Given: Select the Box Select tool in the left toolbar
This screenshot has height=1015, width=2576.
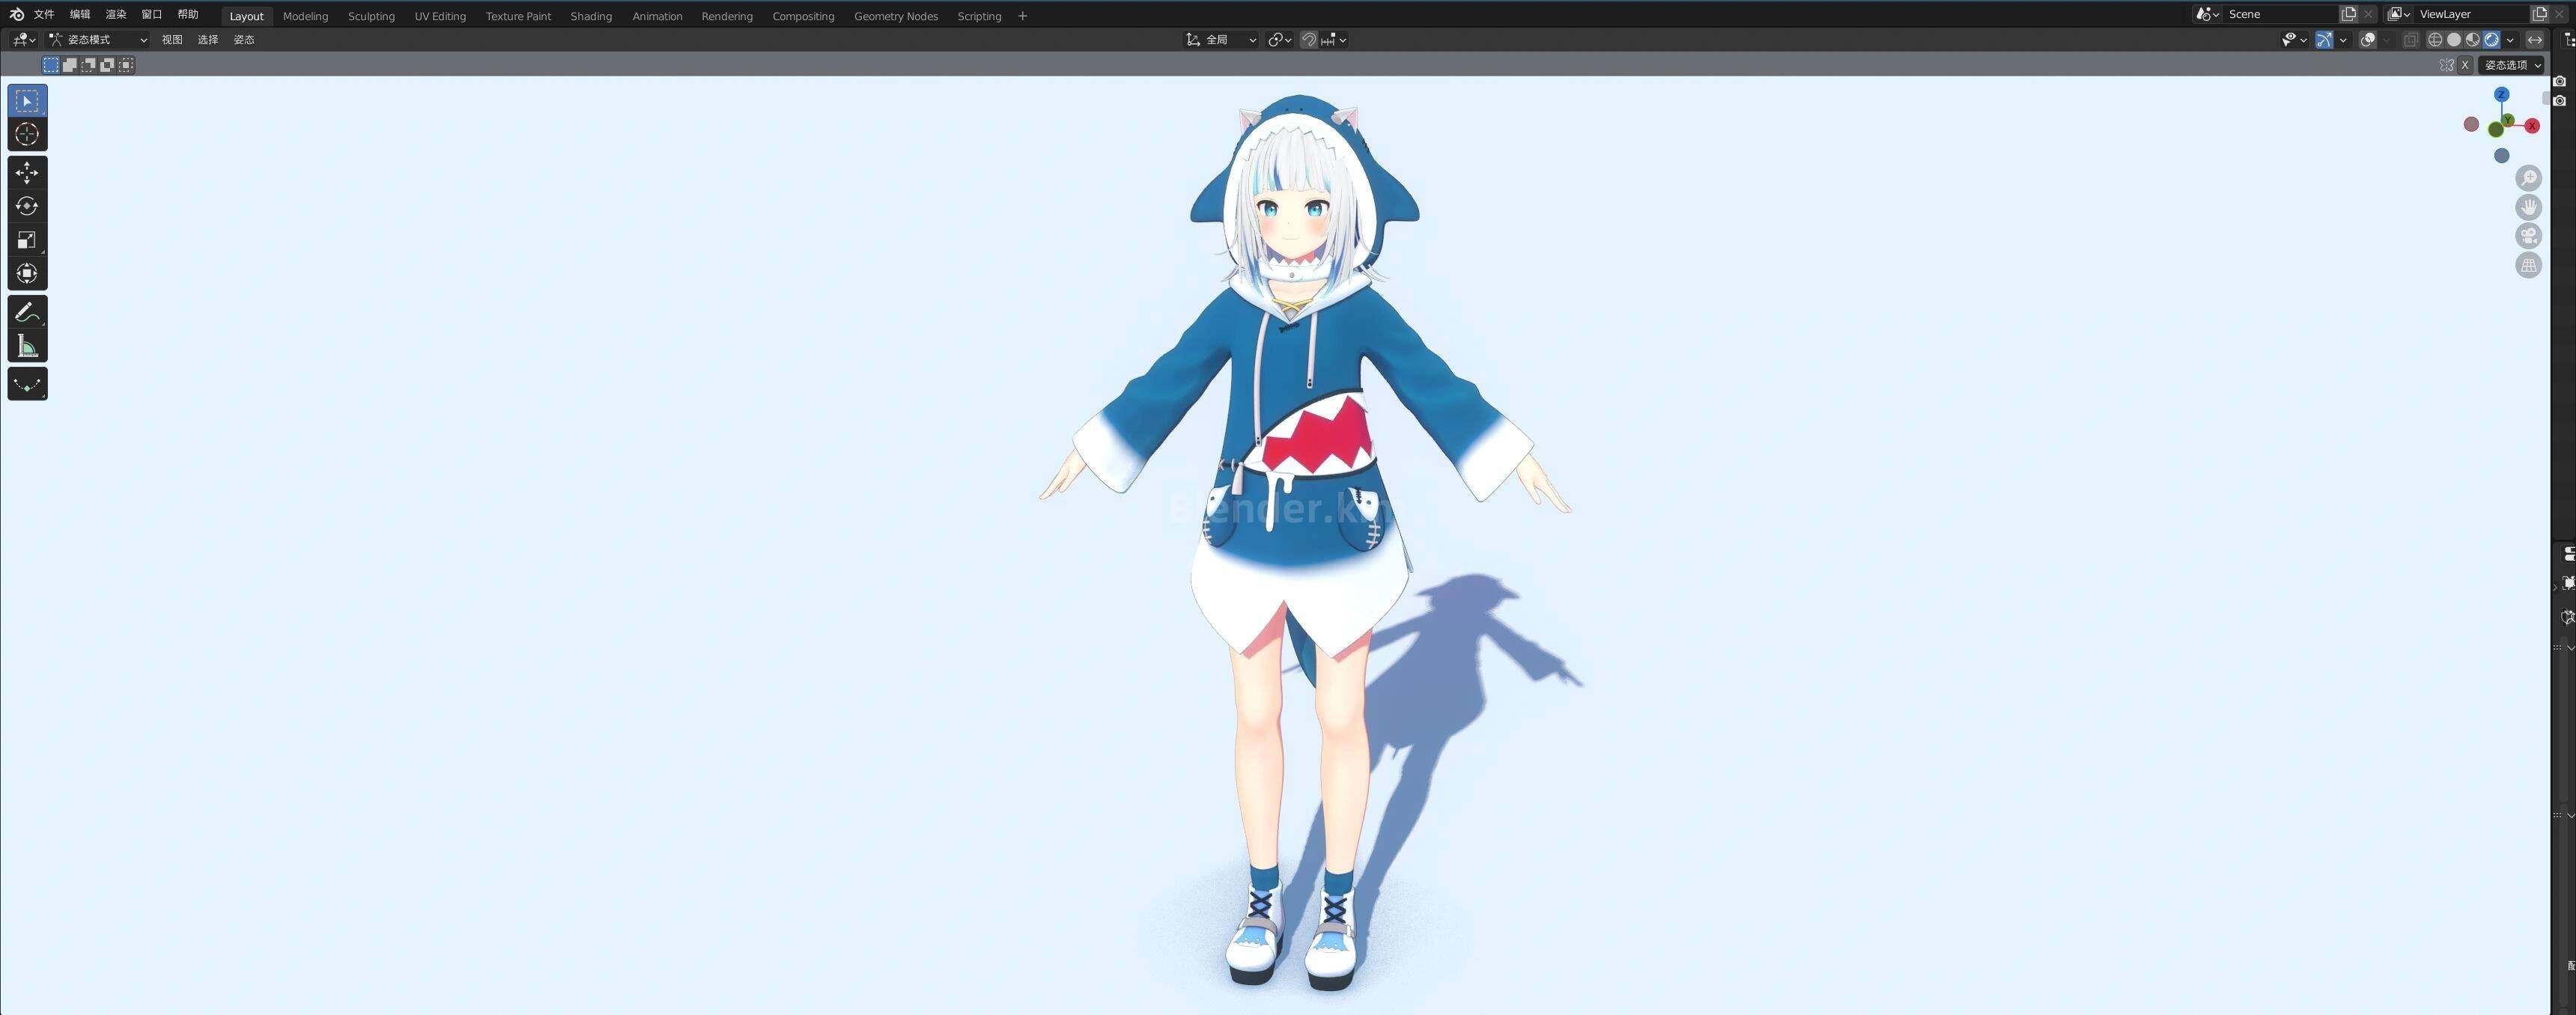Looking at the screenshot, I should [x=27, y=101].
